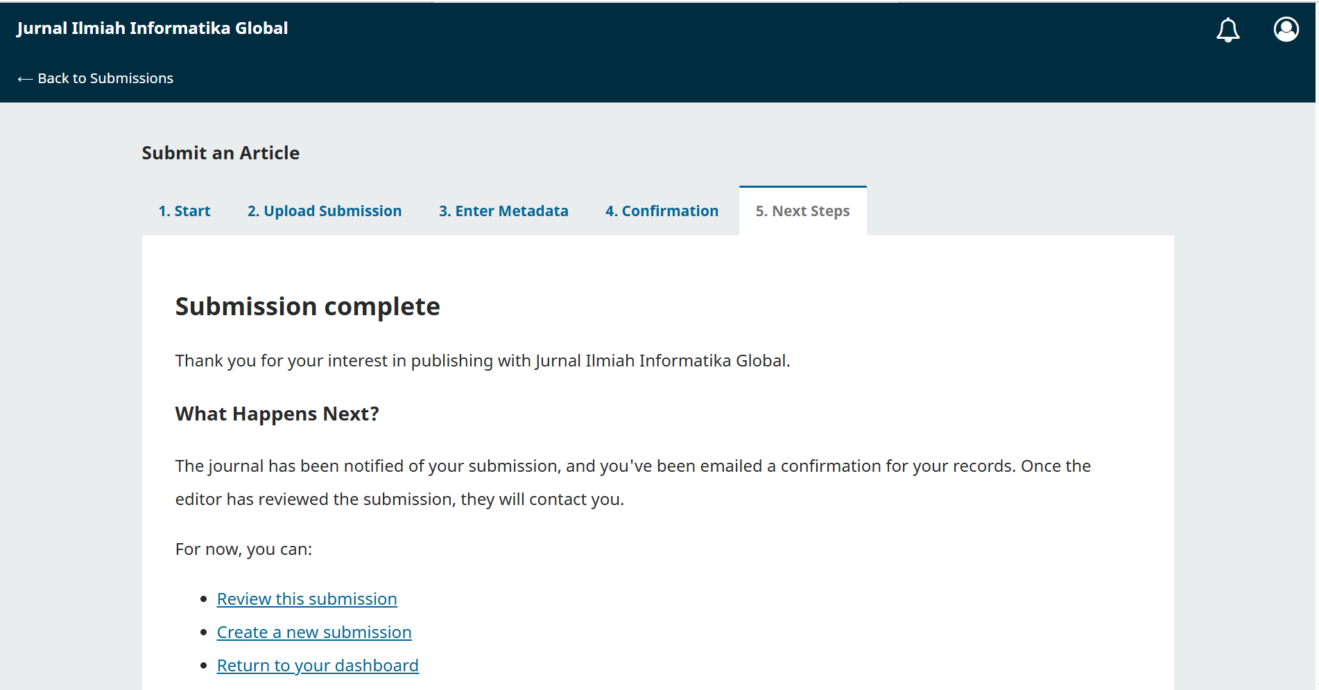Open the Review this submission link
1319x690 pixels.
point(307,599)
